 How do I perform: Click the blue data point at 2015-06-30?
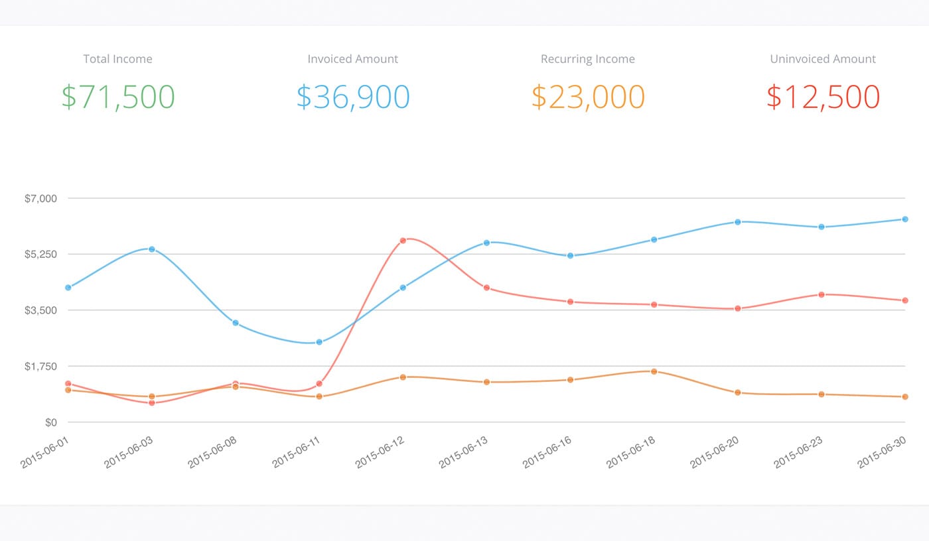[x=905, y=219]
